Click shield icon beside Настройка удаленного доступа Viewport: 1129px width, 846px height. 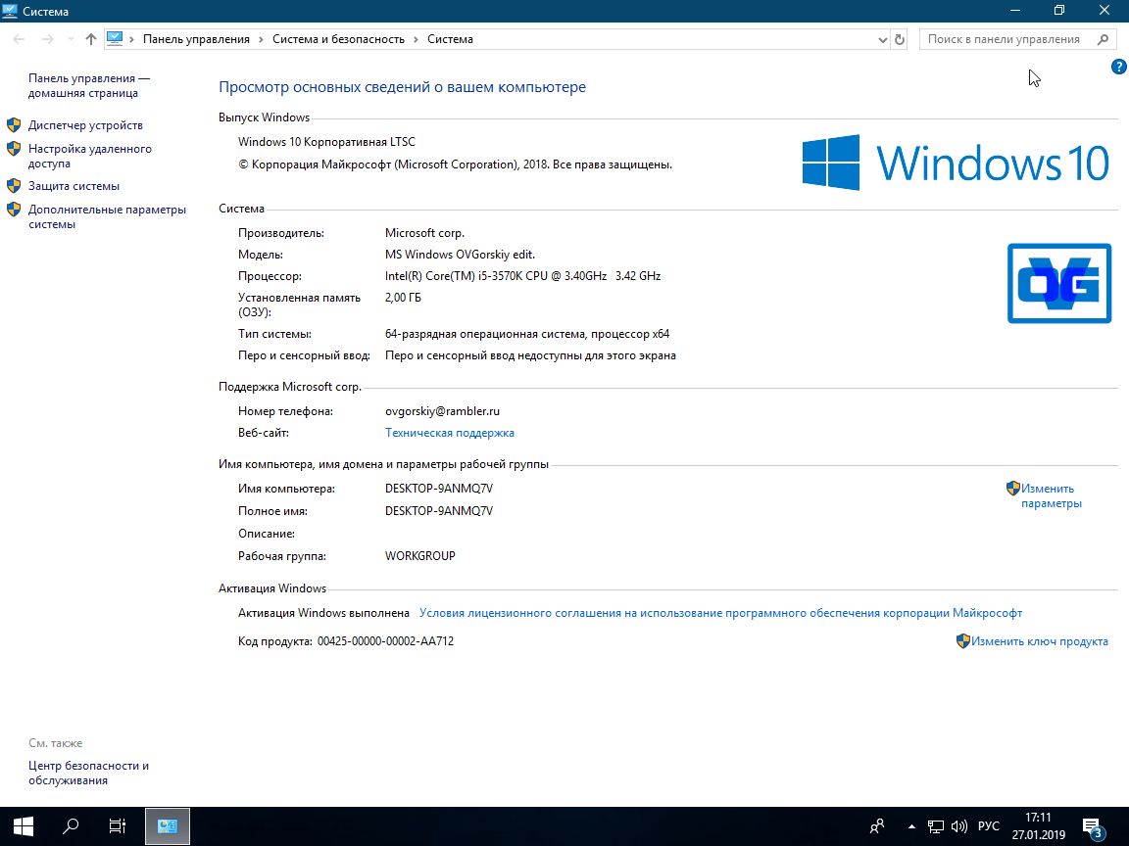[x=14, y=149]
